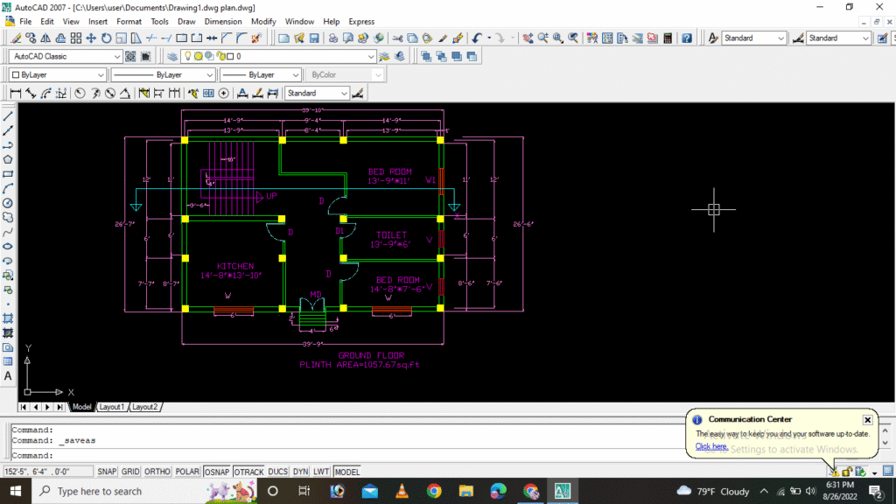Open the Express menu

click(x=361, y=22)
